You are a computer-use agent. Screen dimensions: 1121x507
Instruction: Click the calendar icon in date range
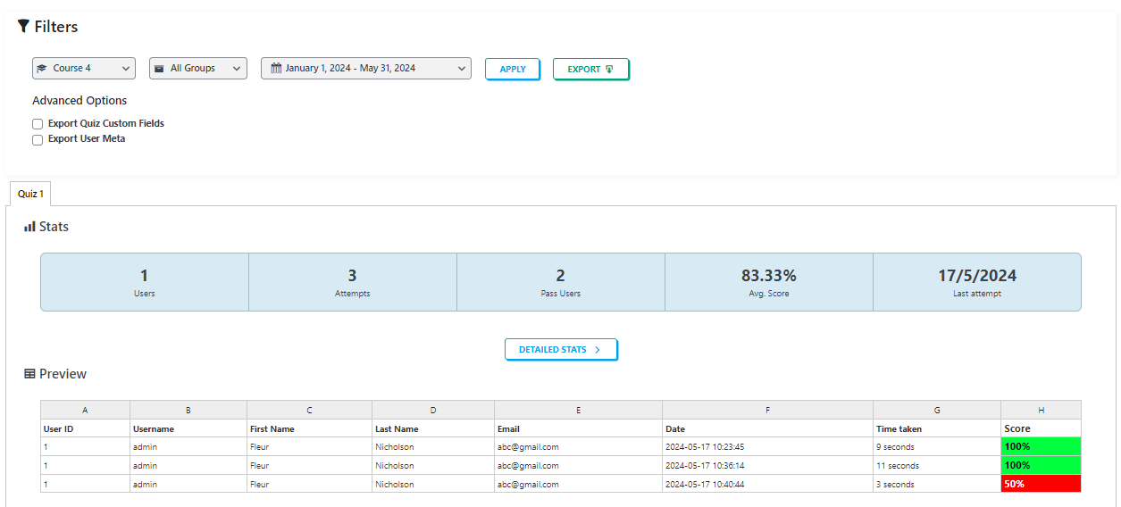tap(276, 69)
